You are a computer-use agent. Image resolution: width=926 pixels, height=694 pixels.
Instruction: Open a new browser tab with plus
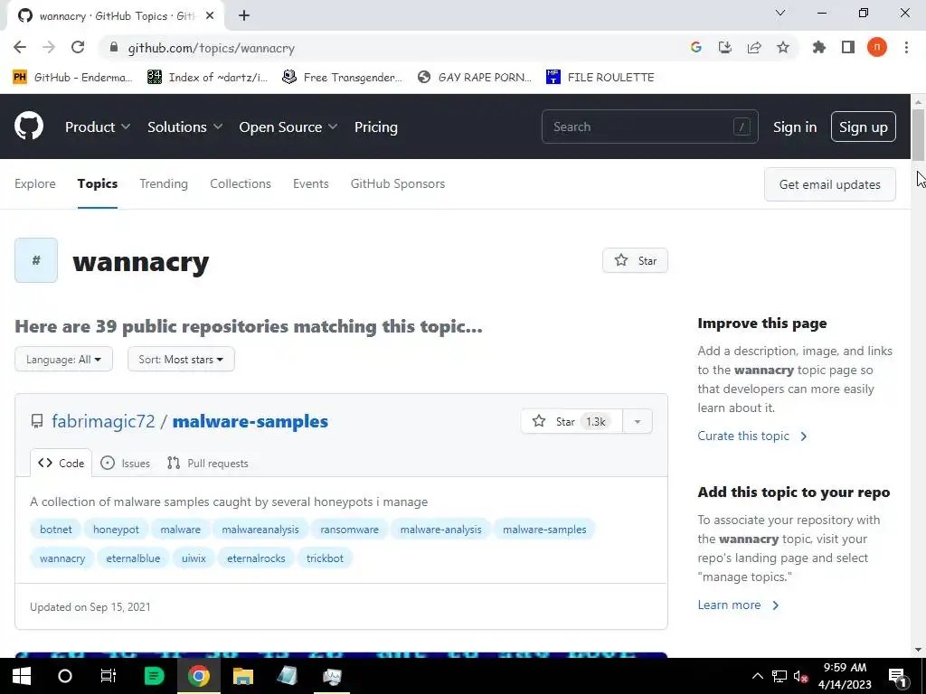244,16
